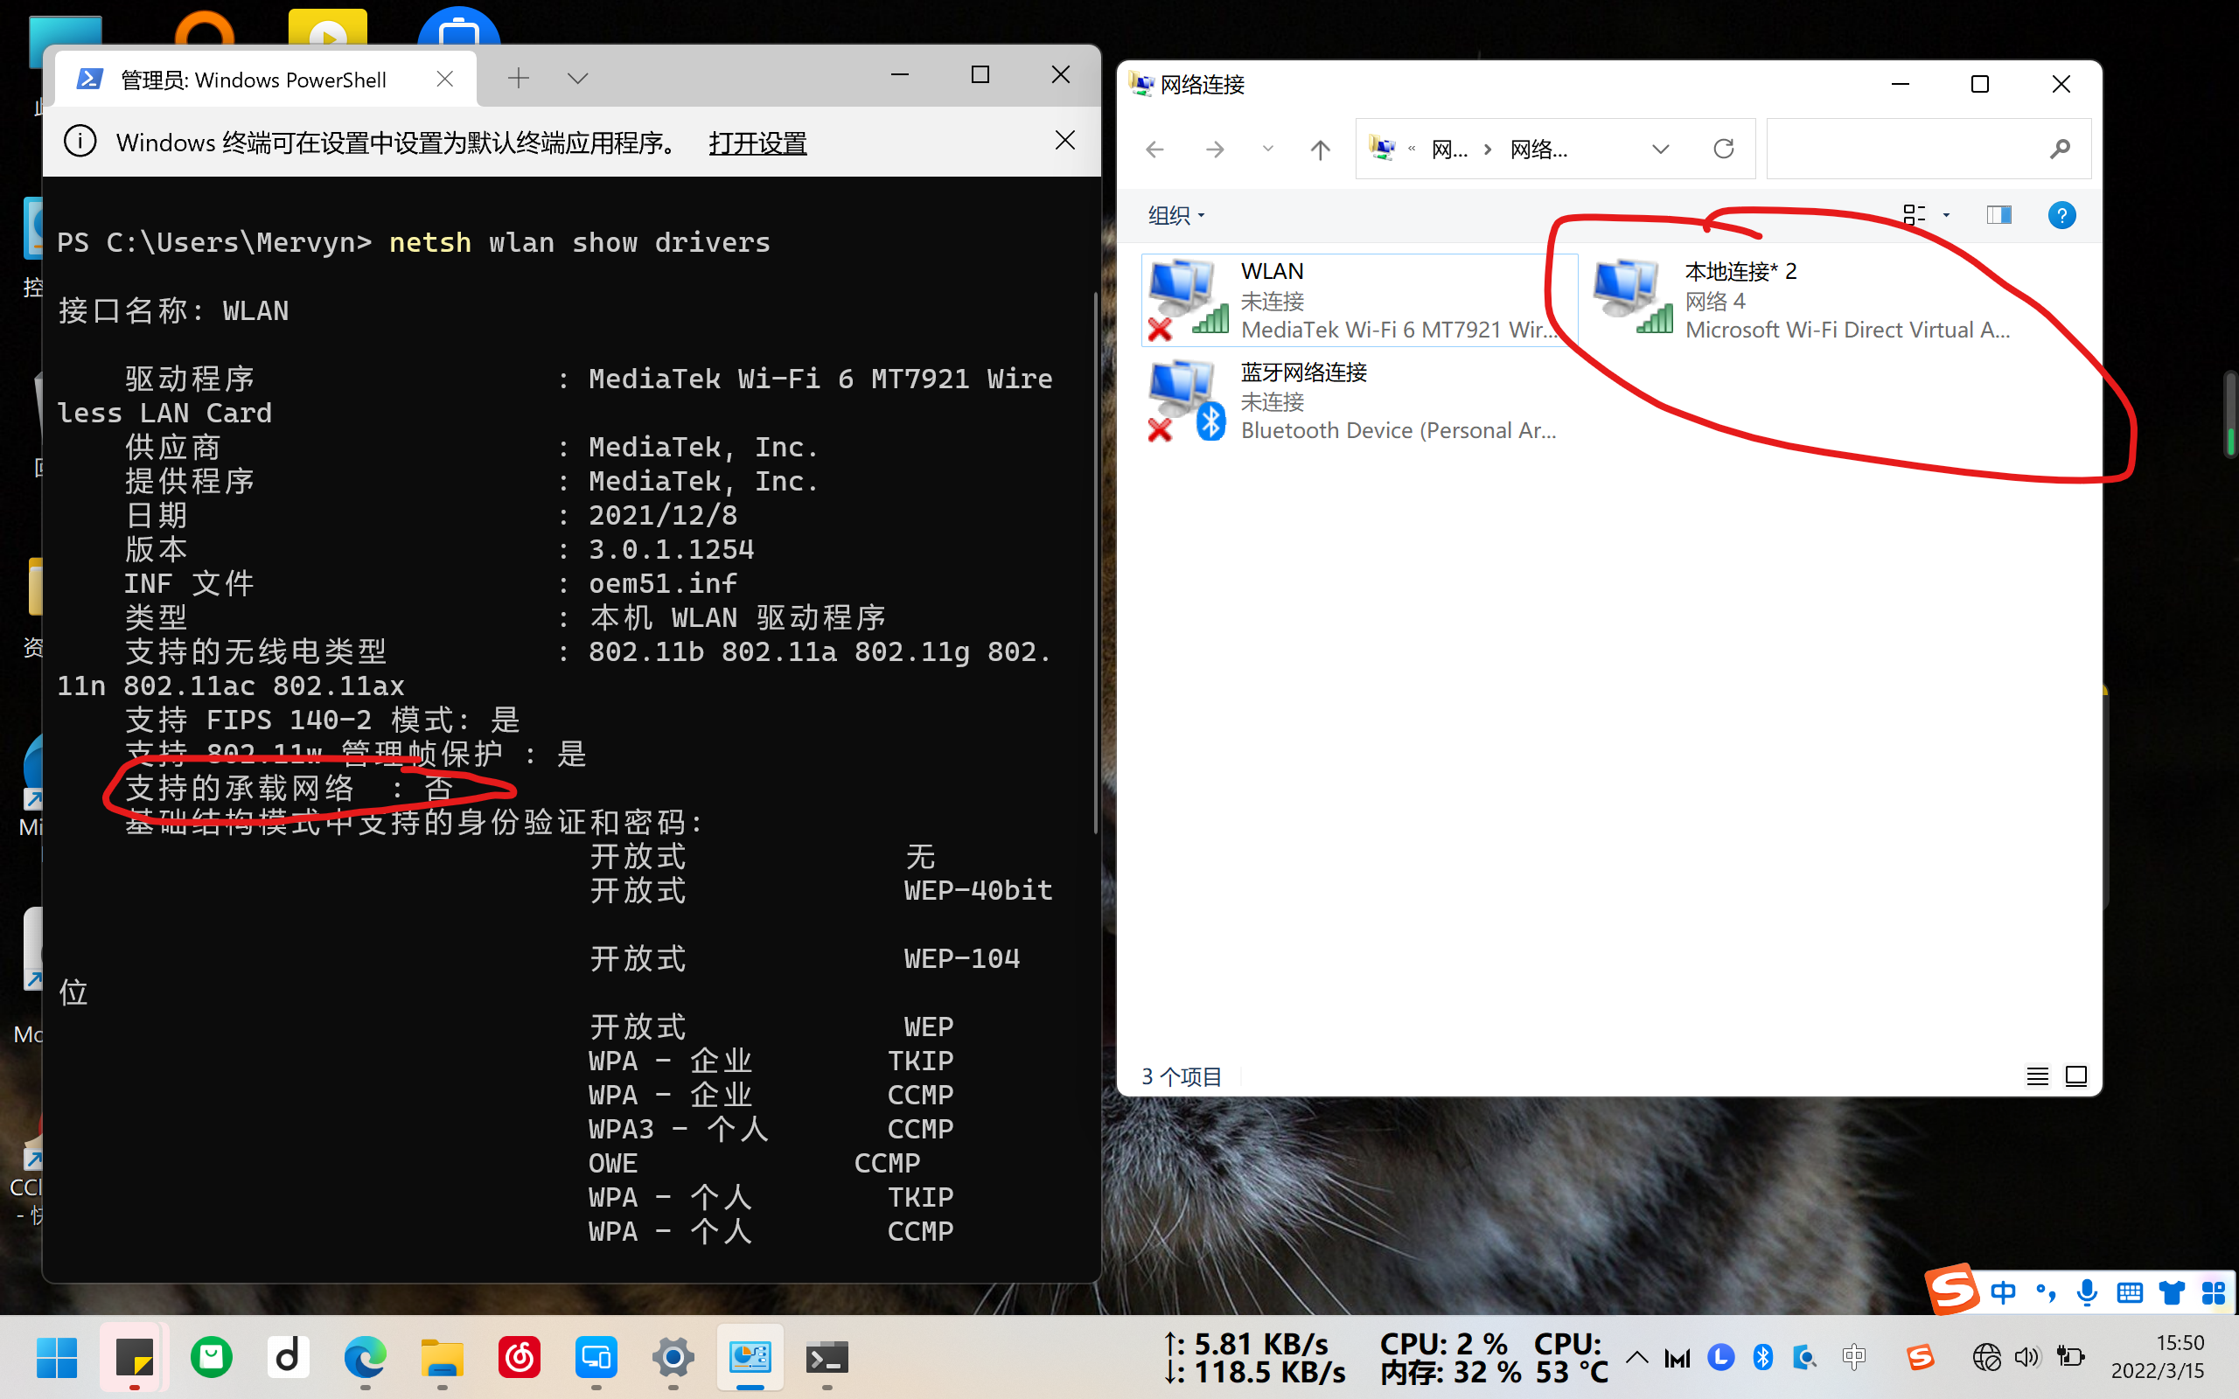Open the remote desktop taskbar icon
This screenshot has width=2239, height=1399.
pos(596,1357)
